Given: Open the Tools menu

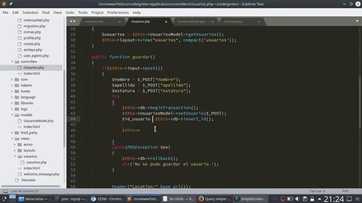Looking at the screenshot, I should click(83, 12).
